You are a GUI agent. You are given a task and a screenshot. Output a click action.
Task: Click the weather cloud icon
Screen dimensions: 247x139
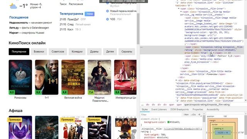click(13, 6)
